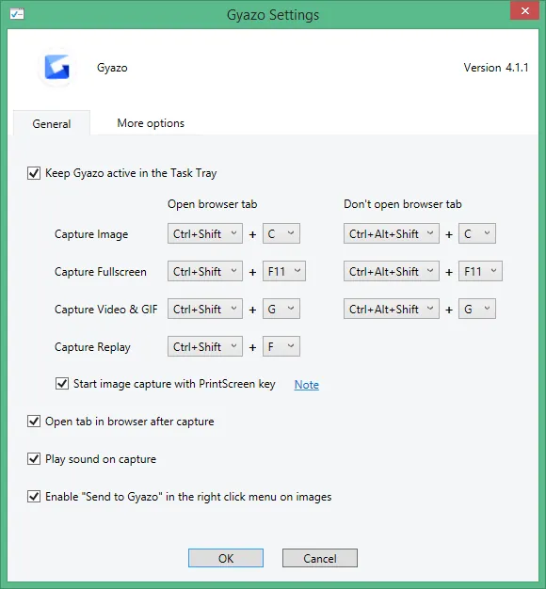546x589 pixels.
Task: Open Capture Video & GIF G key dropdown without browser tab
Action: coord(477,309)
